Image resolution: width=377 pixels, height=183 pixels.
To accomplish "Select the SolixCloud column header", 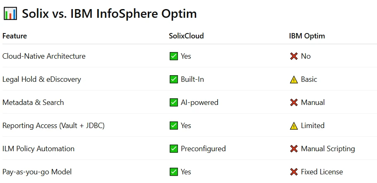I will tap(186, 36).
